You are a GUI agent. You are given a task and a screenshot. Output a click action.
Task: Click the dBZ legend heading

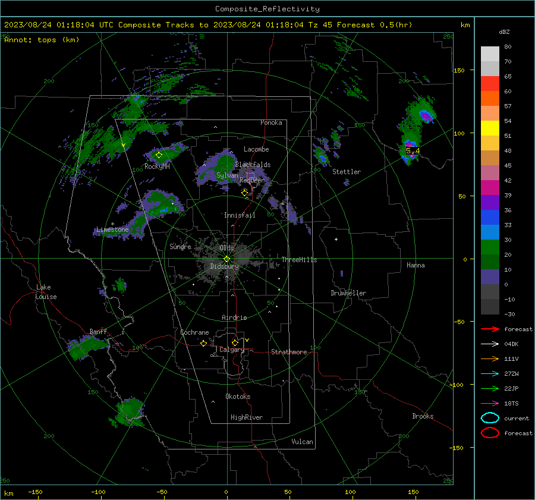(504, 32)
